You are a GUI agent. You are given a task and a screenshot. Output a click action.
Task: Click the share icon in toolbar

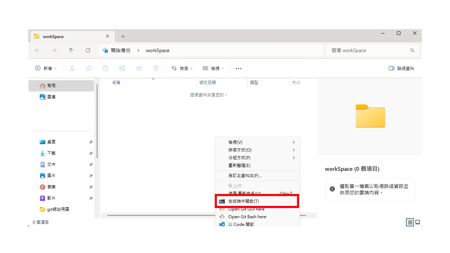tap(139, 69)
